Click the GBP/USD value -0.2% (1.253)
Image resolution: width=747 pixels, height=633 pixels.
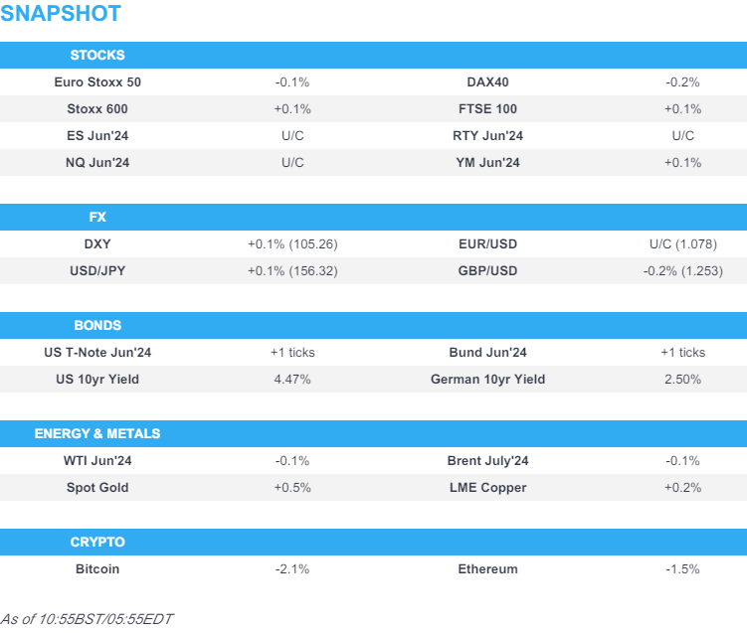click(x=682, y=271)
